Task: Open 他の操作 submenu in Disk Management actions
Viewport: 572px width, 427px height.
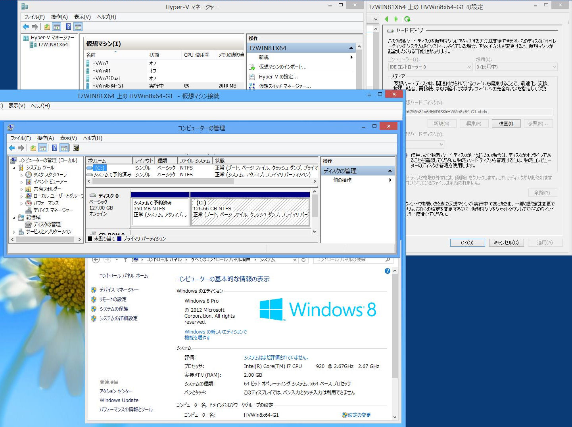Action: 357,180
